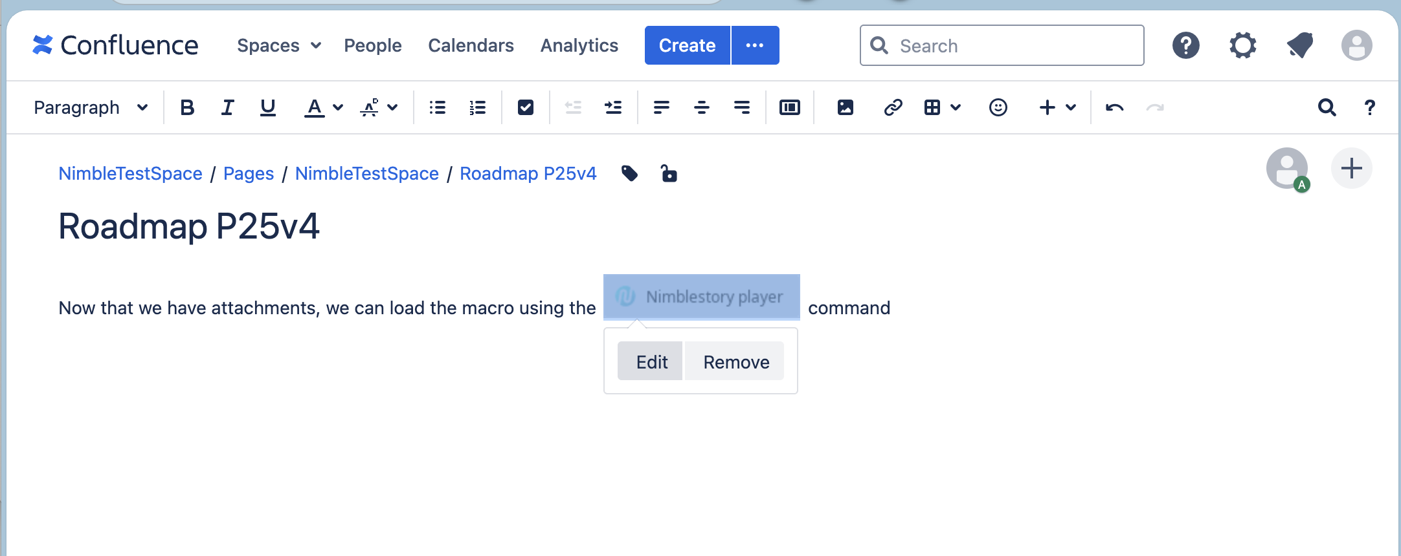Click the Confluence logo
Viewport: 1401px width, 556px height.
[115, 45]
